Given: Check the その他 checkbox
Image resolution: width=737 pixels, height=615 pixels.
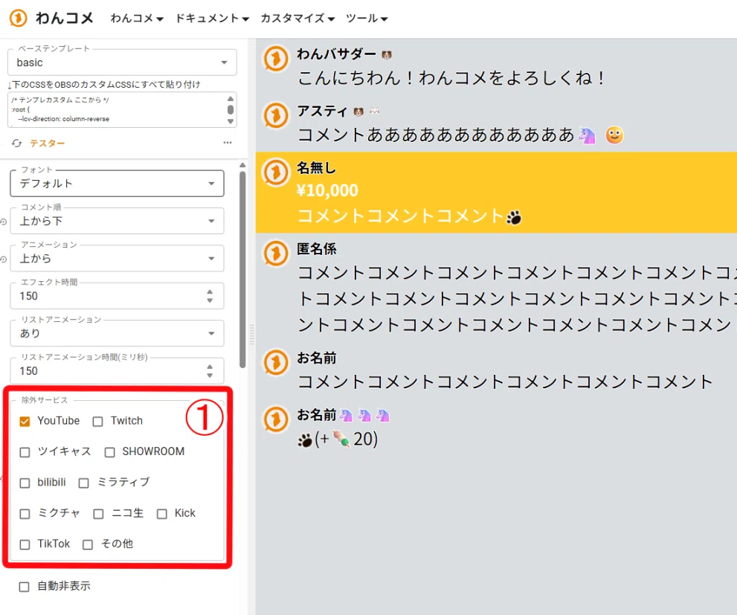Looking at the screenshot, I should tap(88, 544).
